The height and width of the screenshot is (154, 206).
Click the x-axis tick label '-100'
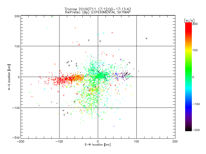(59, 142)
